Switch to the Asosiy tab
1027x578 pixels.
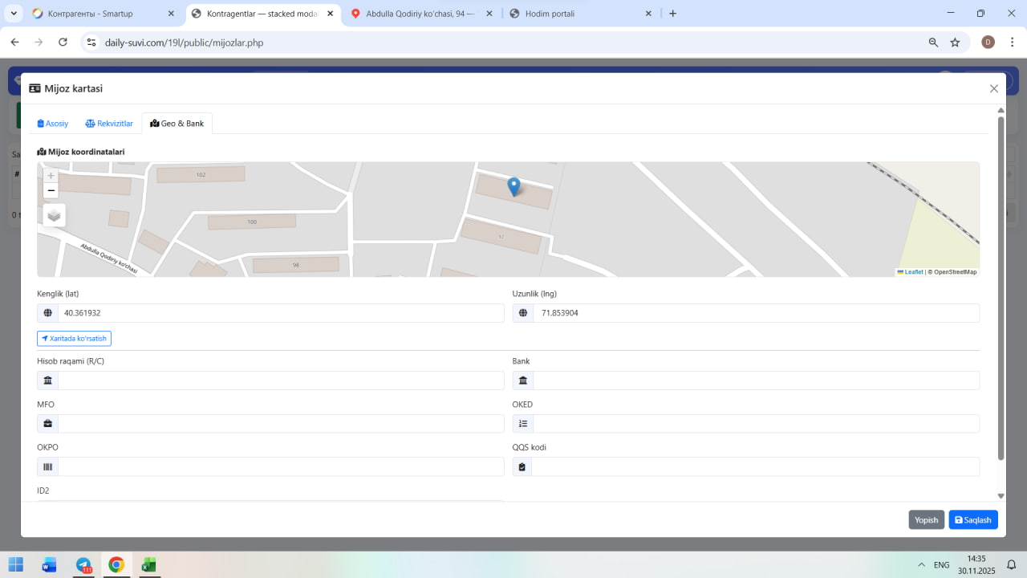[x=53, y=124]
